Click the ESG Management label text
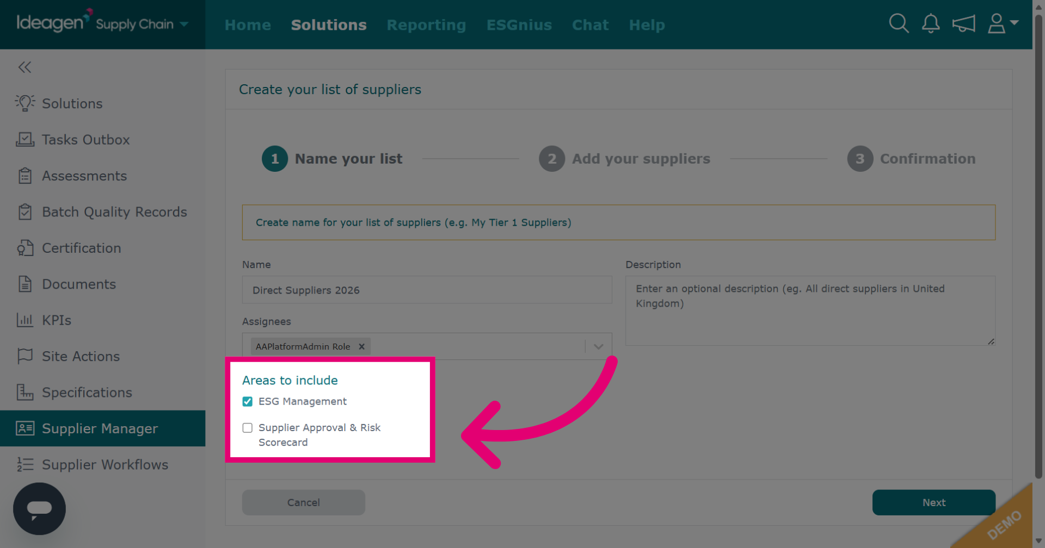 click(303, 401)
